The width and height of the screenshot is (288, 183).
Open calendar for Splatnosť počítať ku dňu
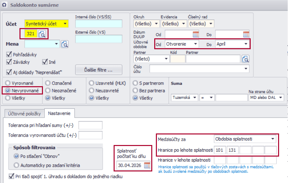point(147,166)
